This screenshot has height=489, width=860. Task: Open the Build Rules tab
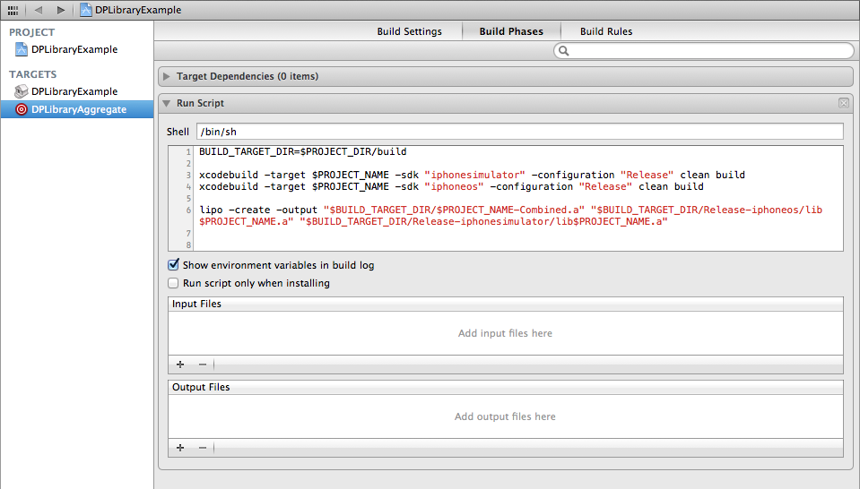pos(606,31)
